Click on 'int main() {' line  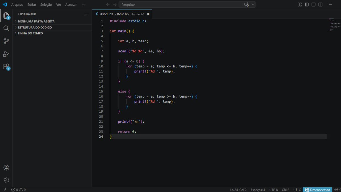(122, 31)
